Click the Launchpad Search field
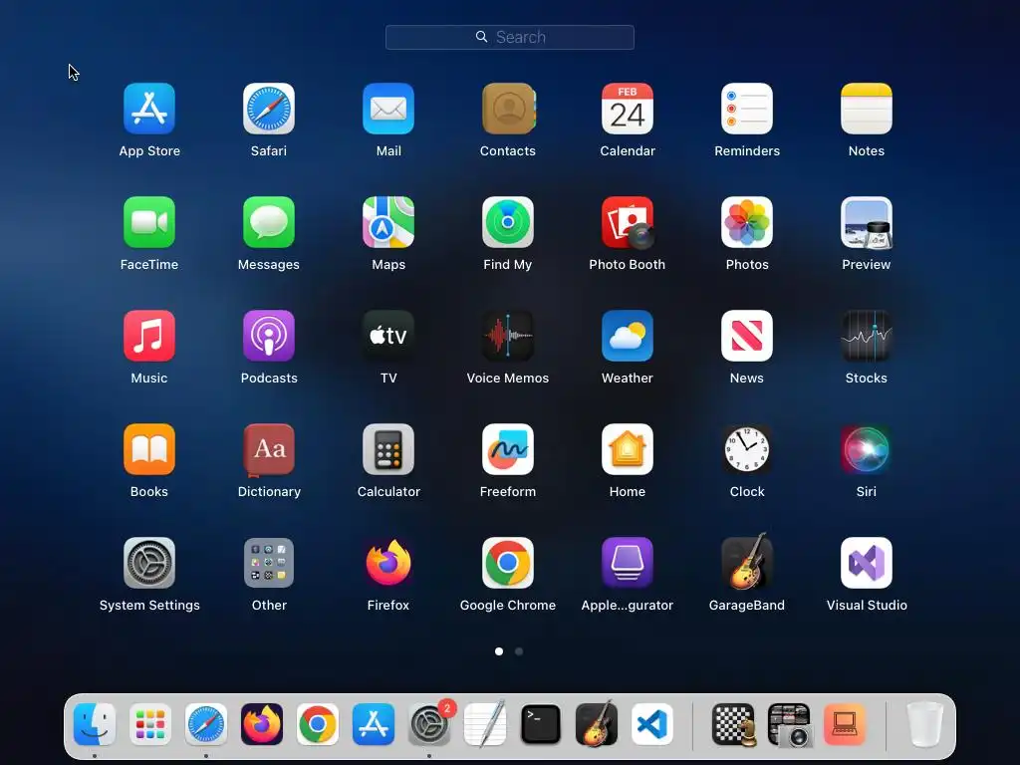 tap(510, 37)
